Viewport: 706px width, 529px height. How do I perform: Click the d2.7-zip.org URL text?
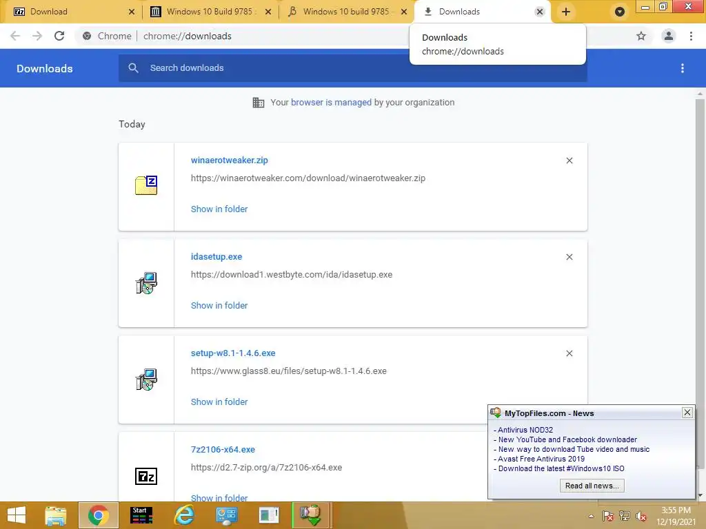(x=267, y=468)
